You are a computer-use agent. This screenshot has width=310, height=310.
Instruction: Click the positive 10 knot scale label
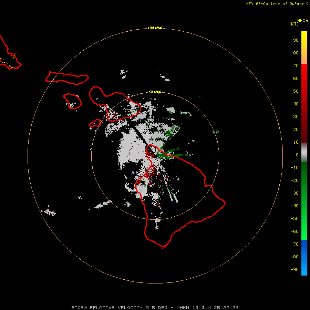296,142
